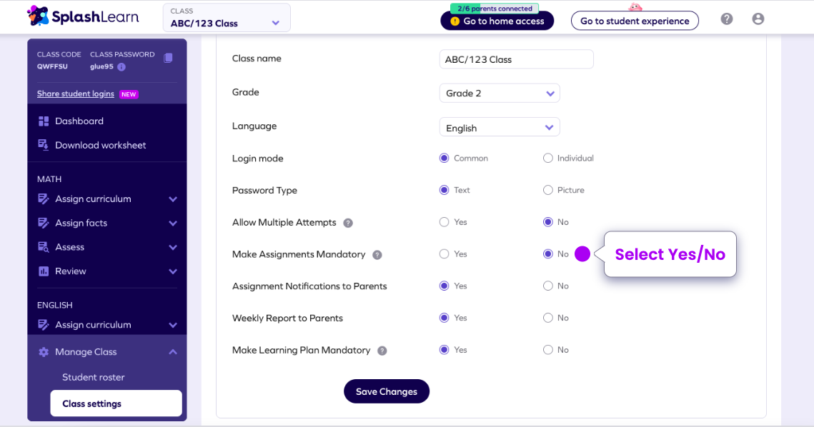Click the Class name text field
The height and width of the screenshot is (427, 814).
[516, 59]
